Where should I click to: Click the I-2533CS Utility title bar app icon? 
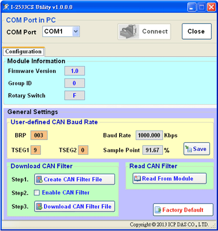[6, 7]
